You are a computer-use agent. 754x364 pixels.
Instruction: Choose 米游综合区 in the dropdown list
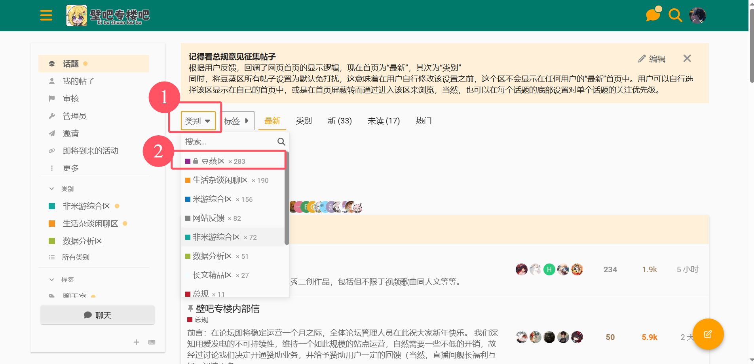pyautogui.click(x=213, y=199)
